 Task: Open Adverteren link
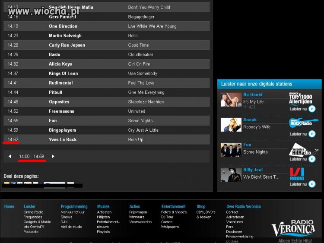tap(235, 217)
